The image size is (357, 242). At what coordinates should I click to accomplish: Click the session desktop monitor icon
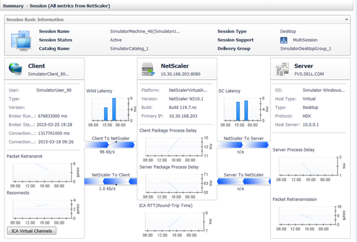21,40
